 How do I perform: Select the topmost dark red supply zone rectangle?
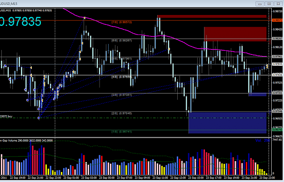click(212, 16)
